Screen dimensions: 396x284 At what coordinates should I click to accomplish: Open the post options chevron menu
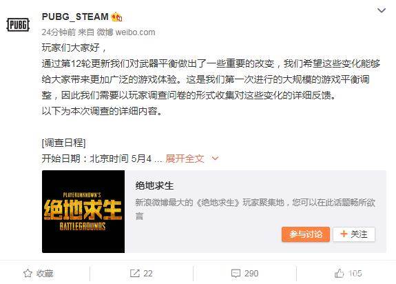382,10
